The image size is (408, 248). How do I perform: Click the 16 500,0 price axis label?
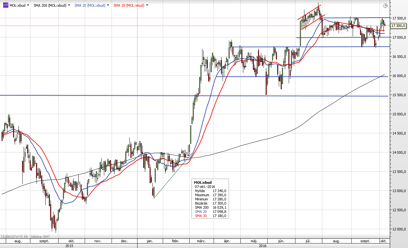(399, 57)
